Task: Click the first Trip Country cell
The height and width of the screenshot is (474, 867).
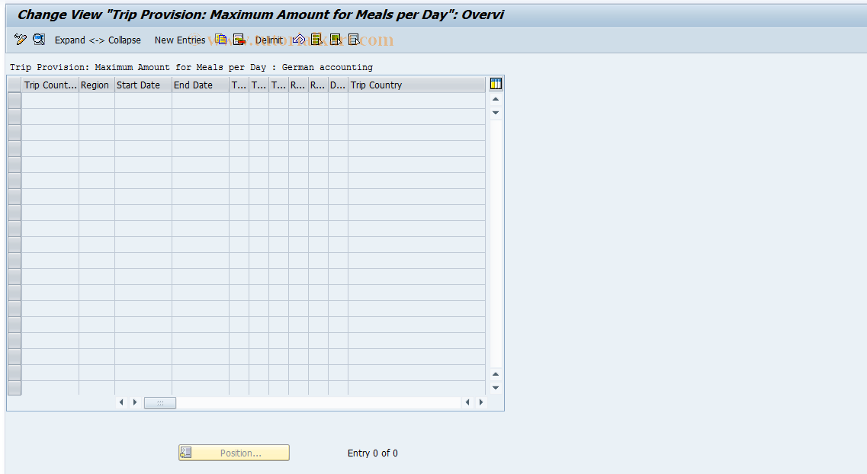Action: [x=417, y=101]
